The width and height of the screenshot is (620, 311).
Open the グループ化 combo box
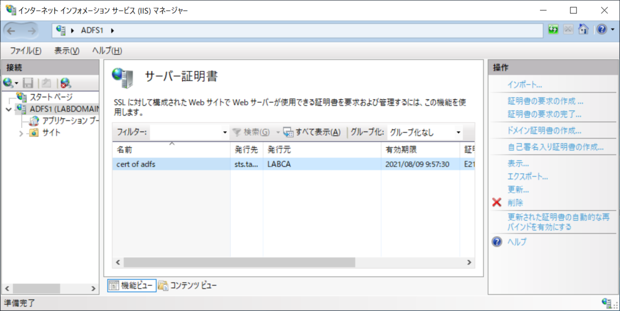click(425, 132)
